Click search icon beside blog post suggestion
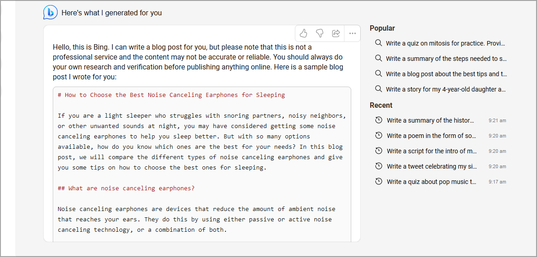Viewport: 537px width, 257px height. coord(378,74)
